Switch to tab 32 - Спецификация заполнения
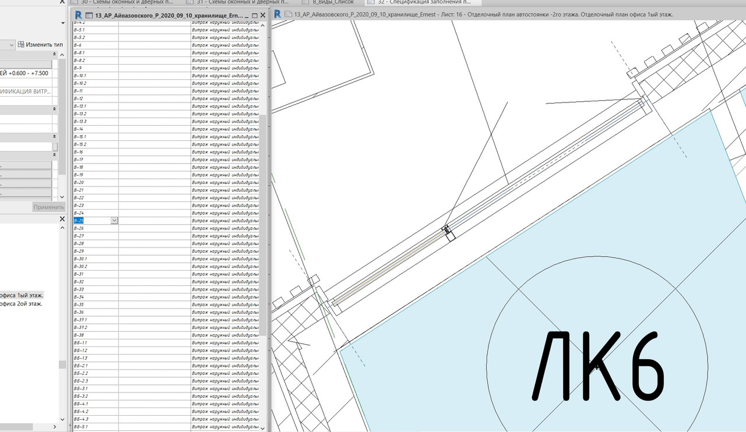 (424, 2)
